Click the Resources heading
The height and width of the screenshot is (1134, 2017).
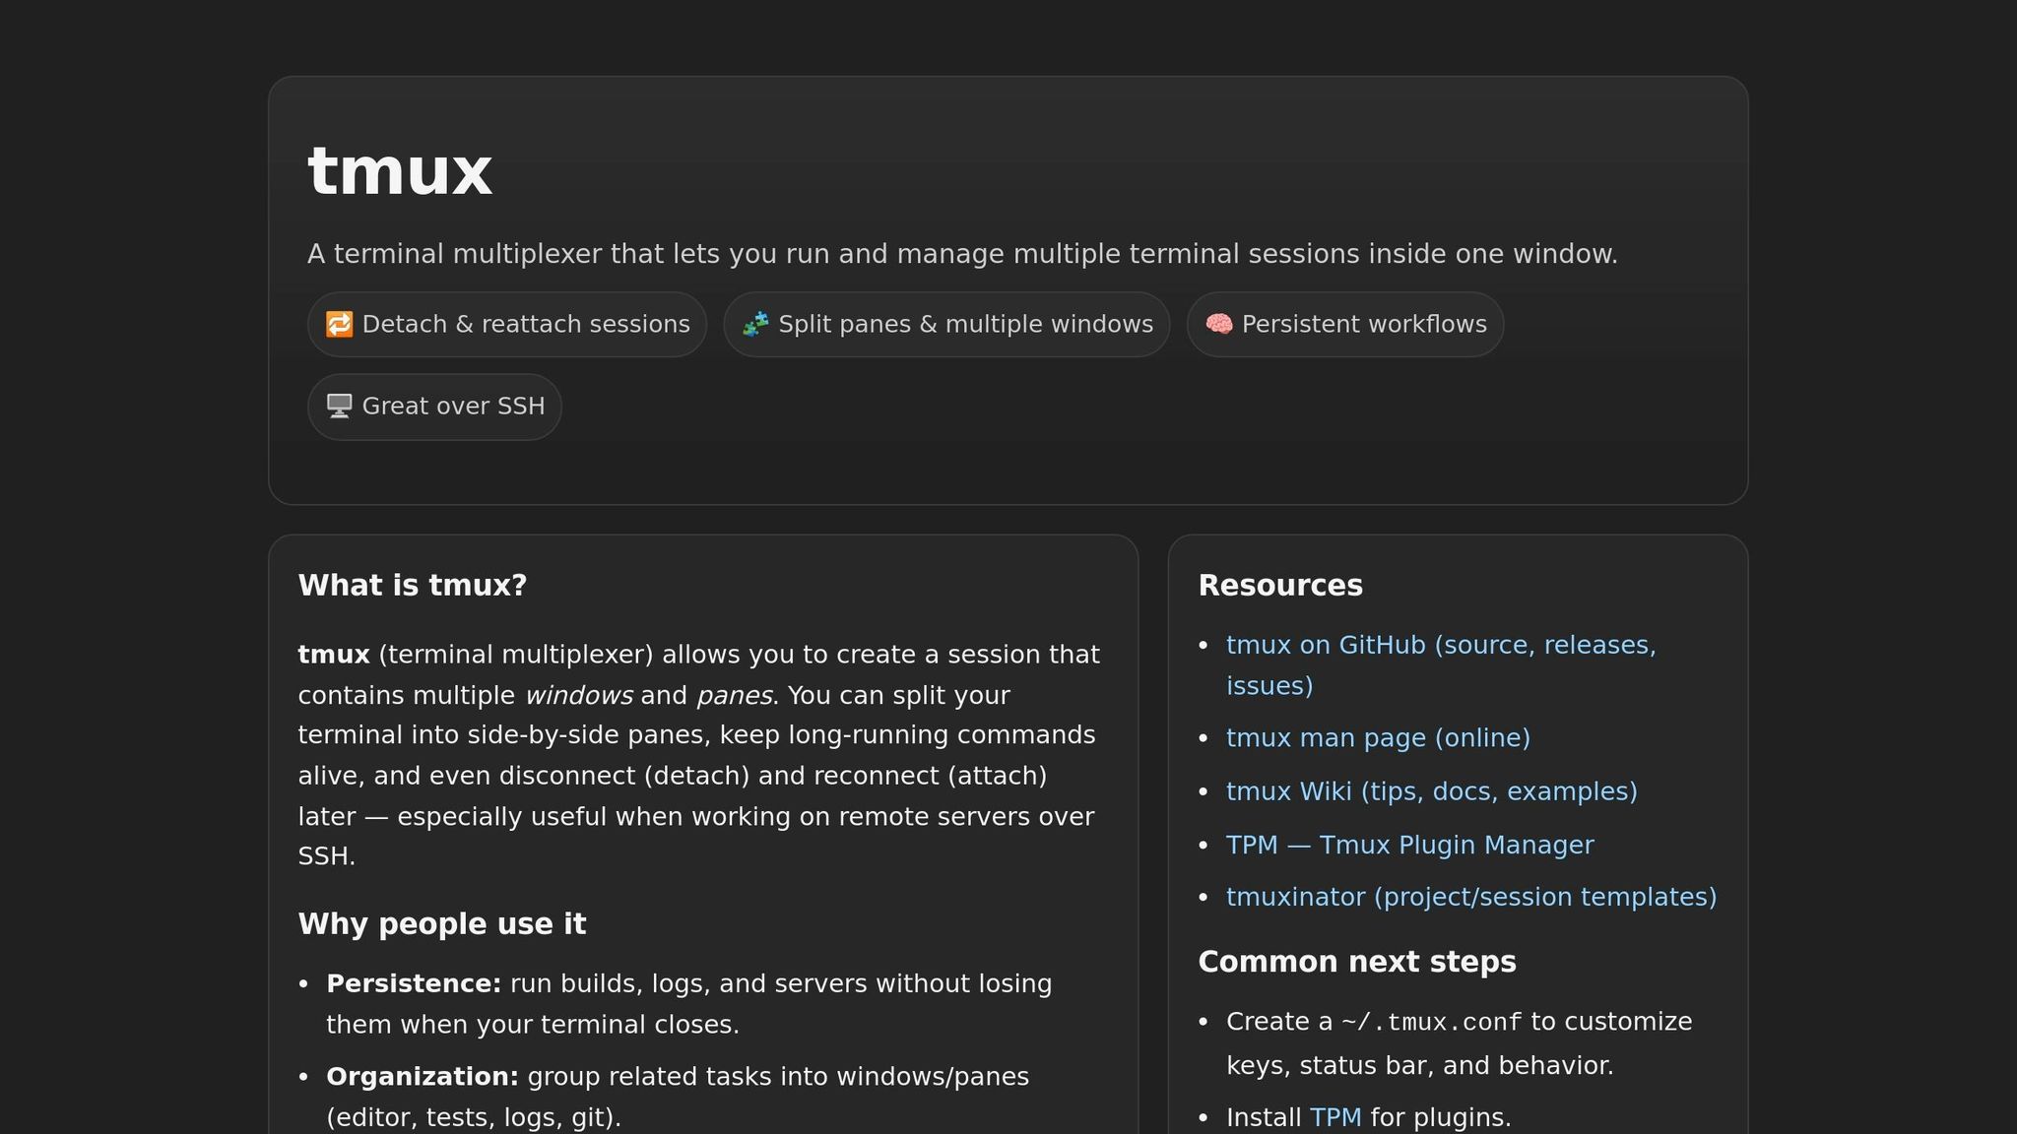click(x=1280, y=585)
